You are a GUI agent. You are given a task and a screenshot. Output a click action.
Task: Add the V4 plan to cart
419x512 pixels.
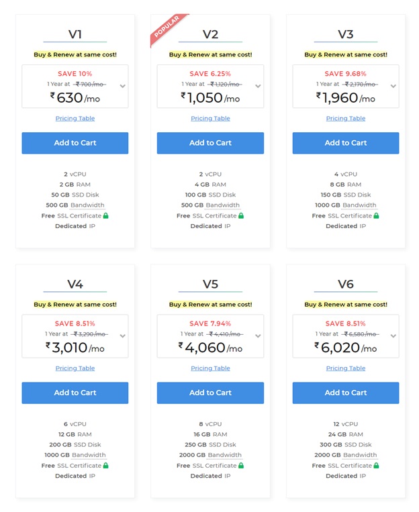coord(75,393)
